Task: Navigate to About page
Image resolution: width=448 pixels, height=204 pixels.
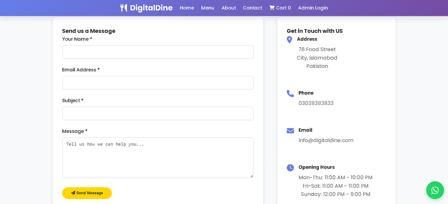Action: (x=229, y=8)
